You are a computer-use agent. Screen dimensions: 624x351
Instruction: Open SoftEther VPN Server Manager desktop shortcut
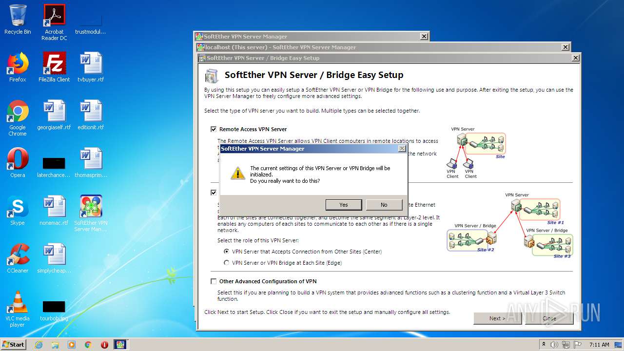point(91,213)
